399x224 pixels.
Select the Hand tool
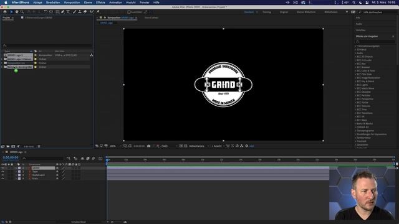point(17,12)
